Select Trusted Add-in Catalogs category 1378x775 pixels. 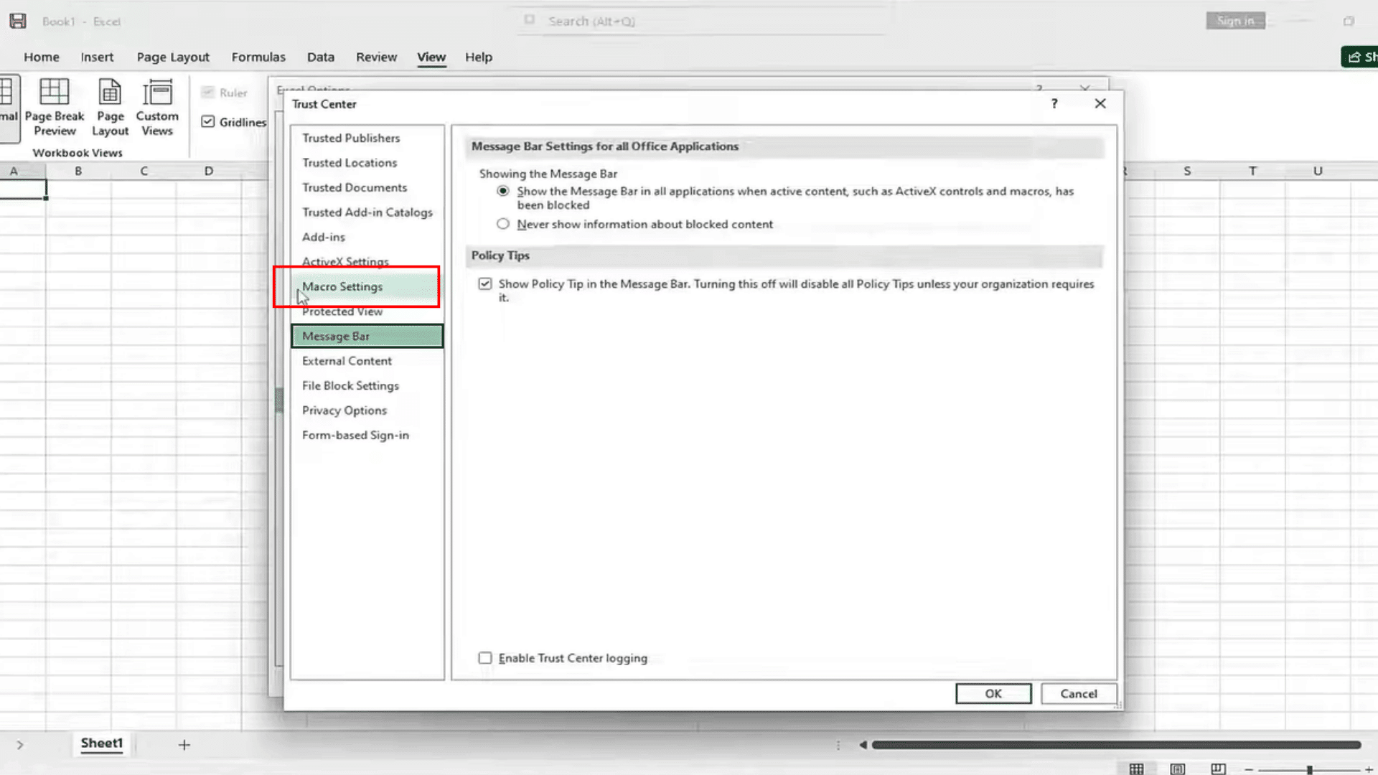(367, 212)
